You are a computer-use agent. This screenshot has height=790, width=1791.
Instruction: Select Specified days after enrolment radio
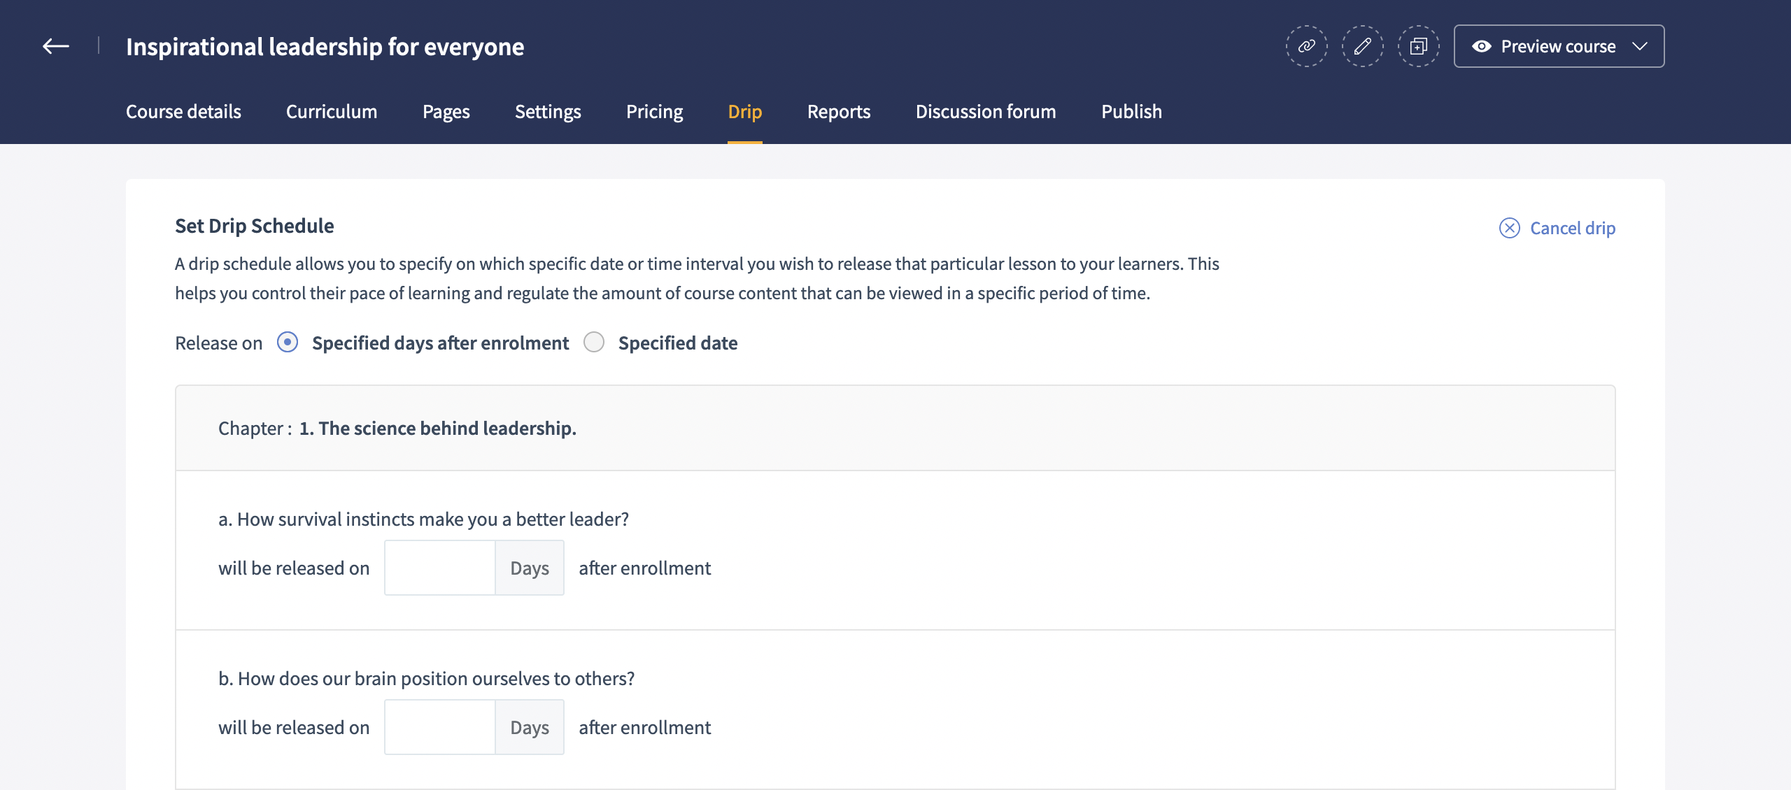(288, 343)
